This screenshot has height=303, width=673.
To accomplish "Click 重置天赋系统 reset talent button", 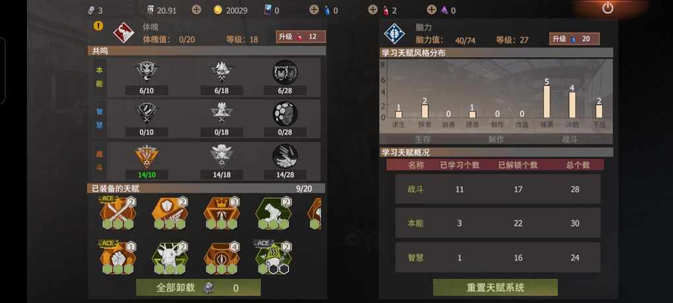I will pos(496,288).
